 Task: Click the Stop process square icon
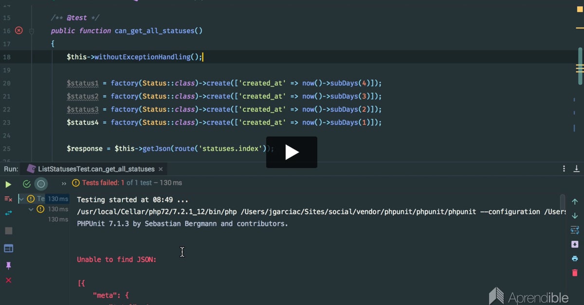[x=8, y=231]
